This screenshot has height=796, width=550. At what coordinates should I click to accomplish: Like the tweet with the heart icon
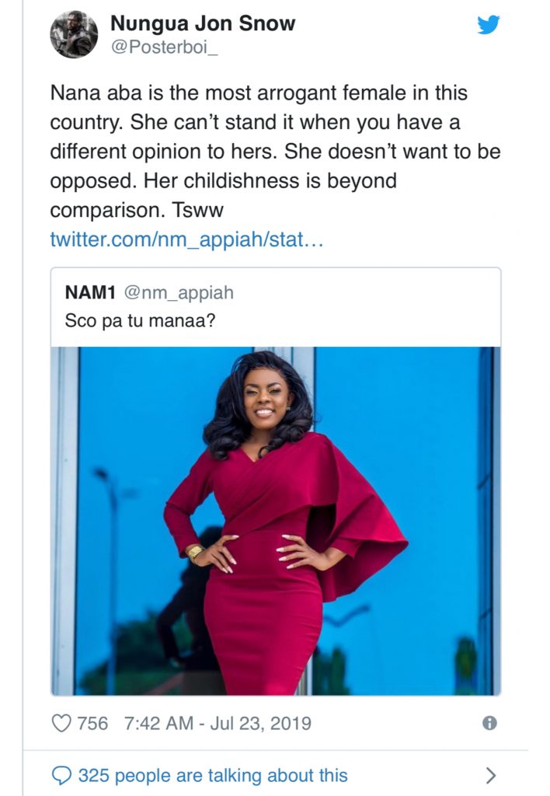click(x=61, y=723)
